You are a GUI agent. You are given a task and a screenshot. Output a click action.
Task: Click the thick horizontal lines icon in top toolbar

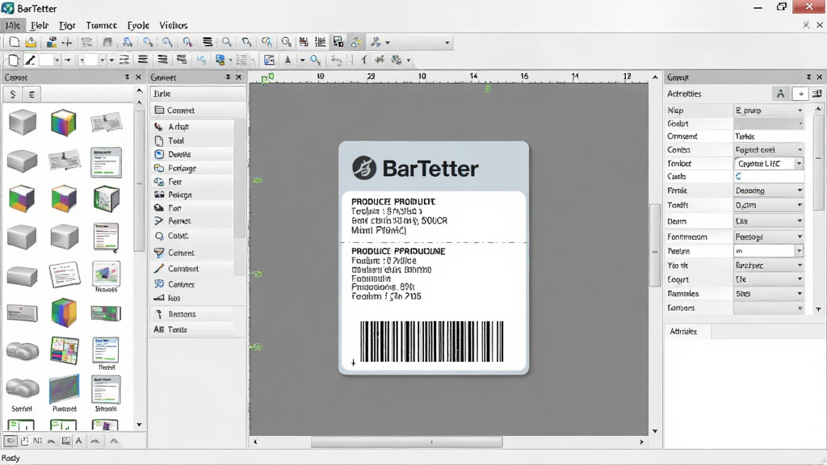click(208, 42)
